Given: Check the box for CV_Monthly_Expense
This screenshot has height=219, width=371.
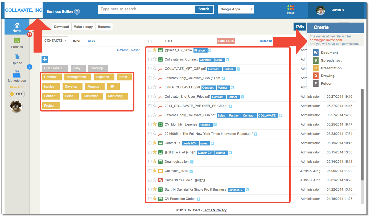Looking at the screenshot, I should [x=150, y=124].
